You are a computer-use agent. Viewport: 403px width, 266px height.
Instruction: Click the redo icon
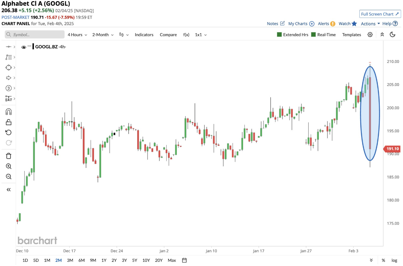tap(9, 143)
